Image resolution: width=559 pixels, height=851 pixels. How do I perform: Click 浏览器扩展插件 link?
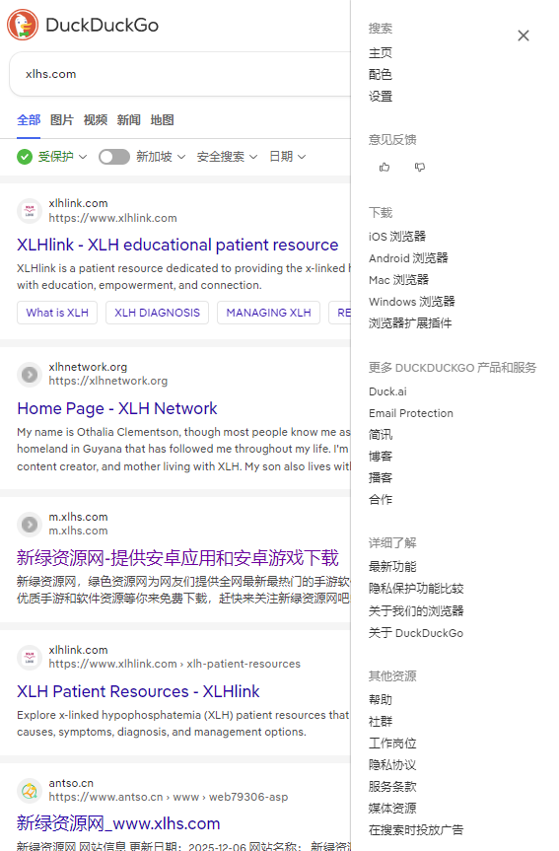(x=410, y=323)
